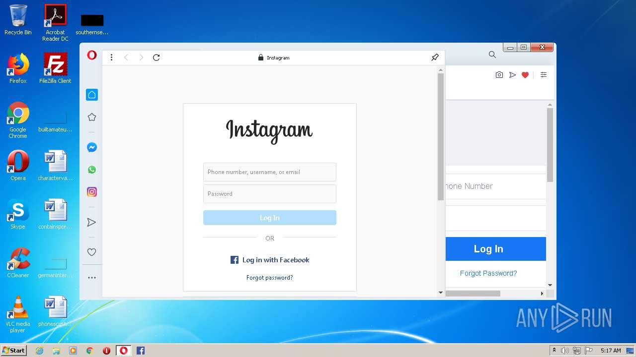Click Instagram panel vertical scrollbar
This screenshot has width=636, height=357.
pos(440,137)
